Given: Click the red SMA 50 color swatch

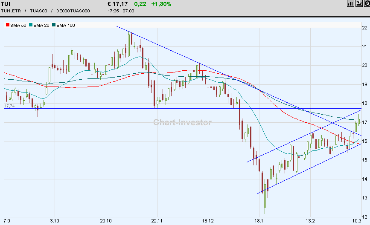Looking at the screenshot, I should pos(7,26).
